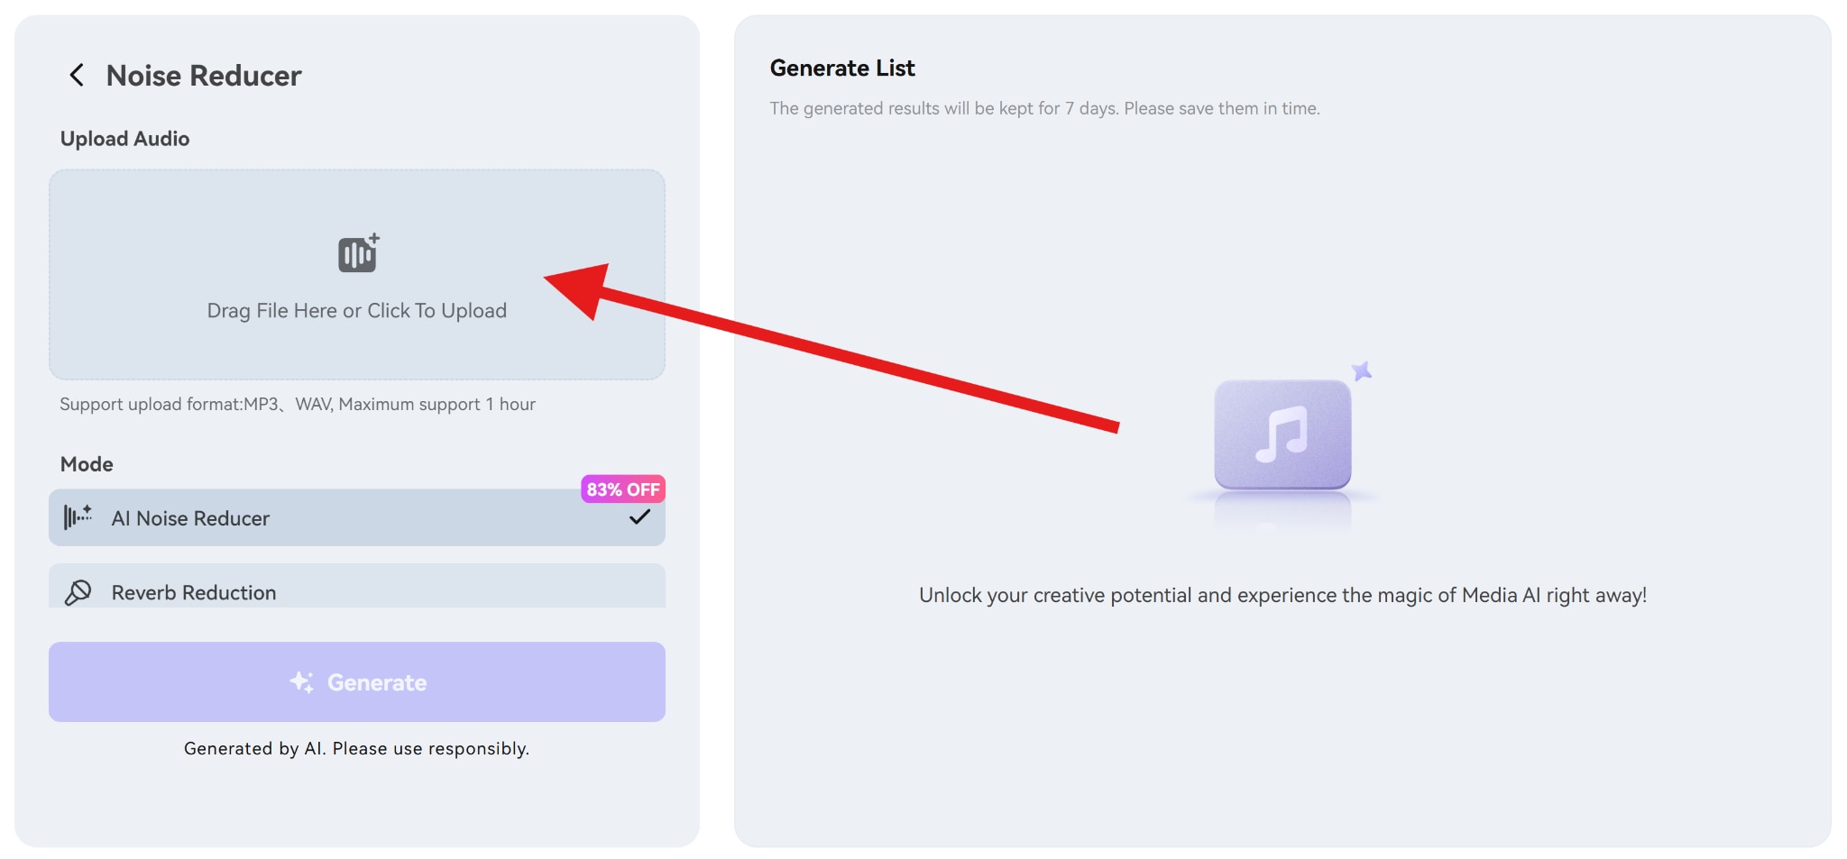Expand the Mode options section
Image resolution: width=1847 pixels, height=859 pixels.
click(87, 463)
